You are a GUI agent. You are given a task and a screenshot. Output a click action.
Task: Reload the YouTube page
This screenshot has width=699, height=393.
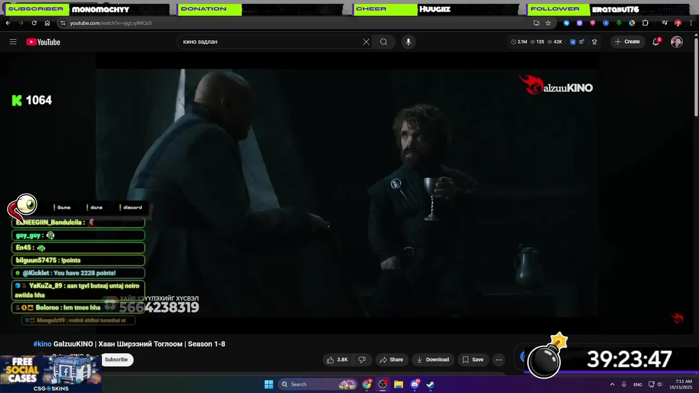(x=34, y=23)
